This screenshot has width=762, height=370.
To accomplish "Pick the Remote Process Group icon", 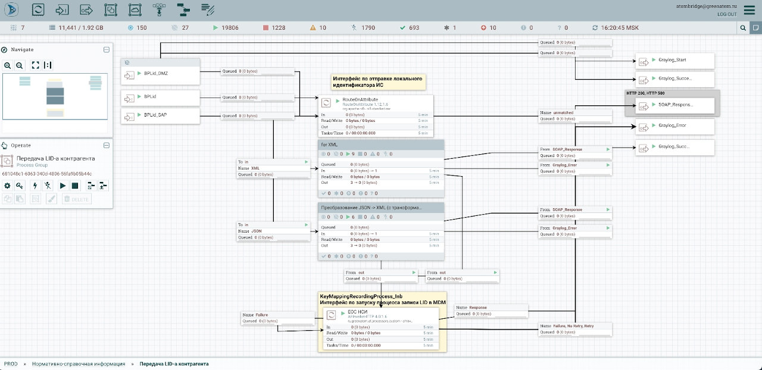I will (135, 10).
